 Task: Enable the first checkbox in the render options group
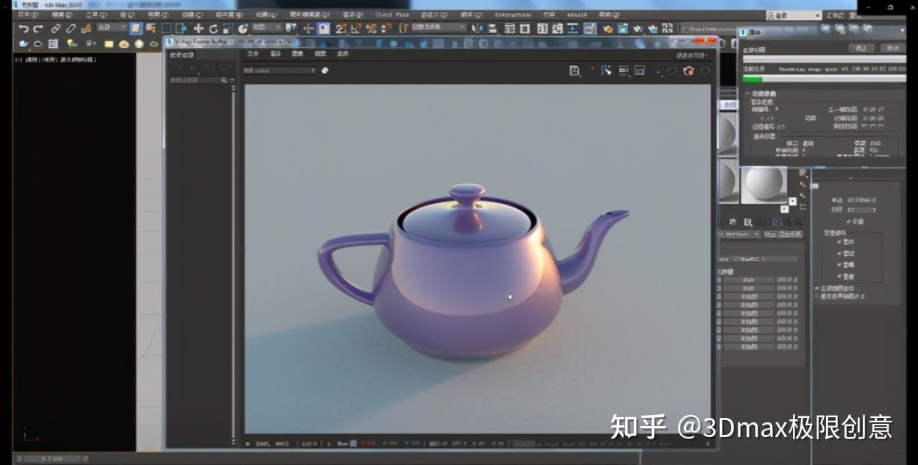click(x=839, y=242)
